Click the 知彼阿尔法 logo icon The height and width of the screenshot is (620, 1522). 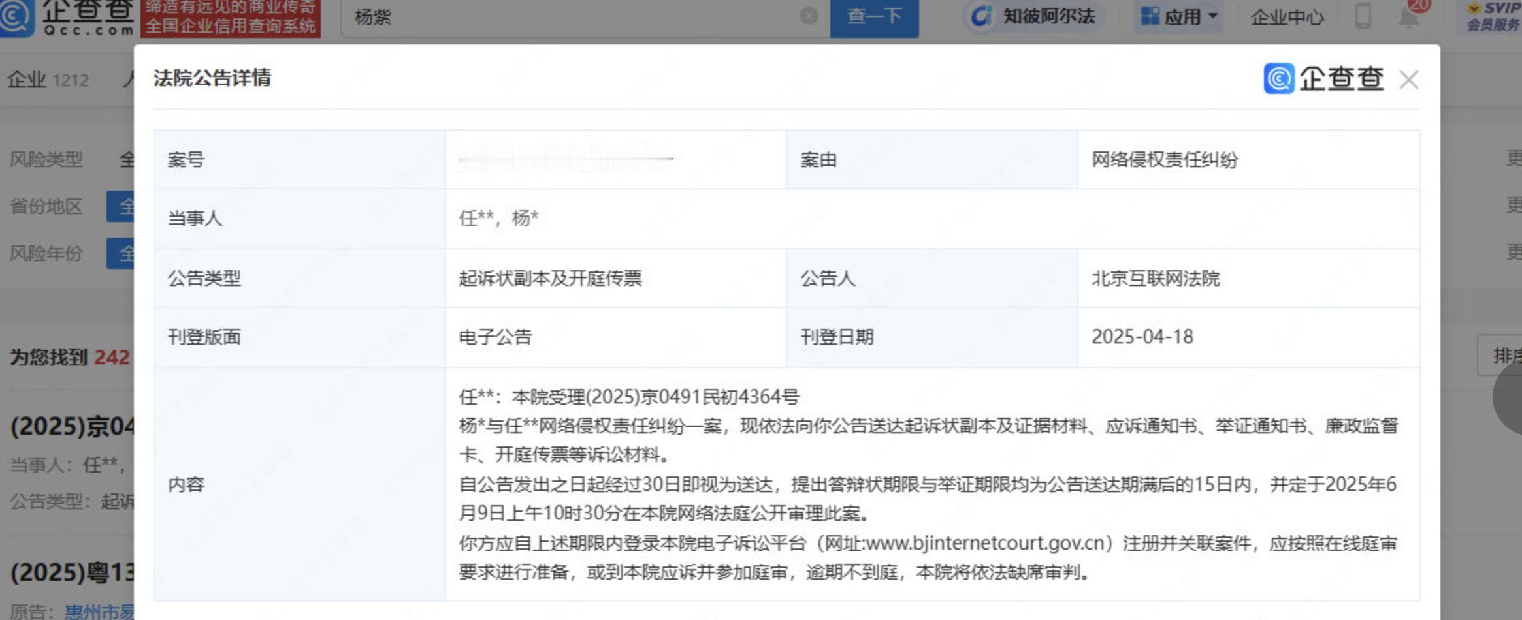tap(981, 16)
